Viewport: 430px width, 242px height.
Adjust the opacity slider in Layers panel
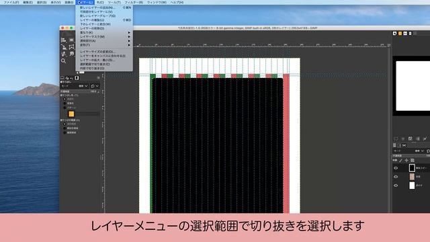click(x=411, y=155)
